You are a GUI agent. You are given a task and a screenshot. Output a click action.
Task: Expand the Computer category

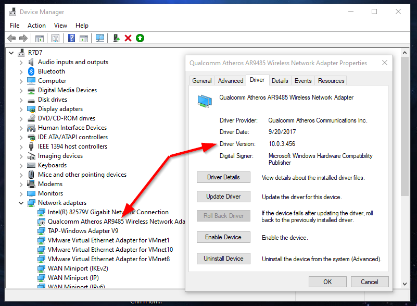coord(21,81)
